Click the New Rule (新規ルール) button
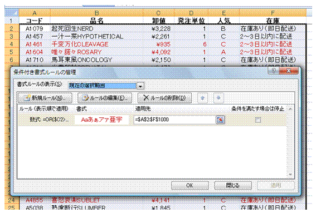The image size is (316, 213). [x=45, y=98]
